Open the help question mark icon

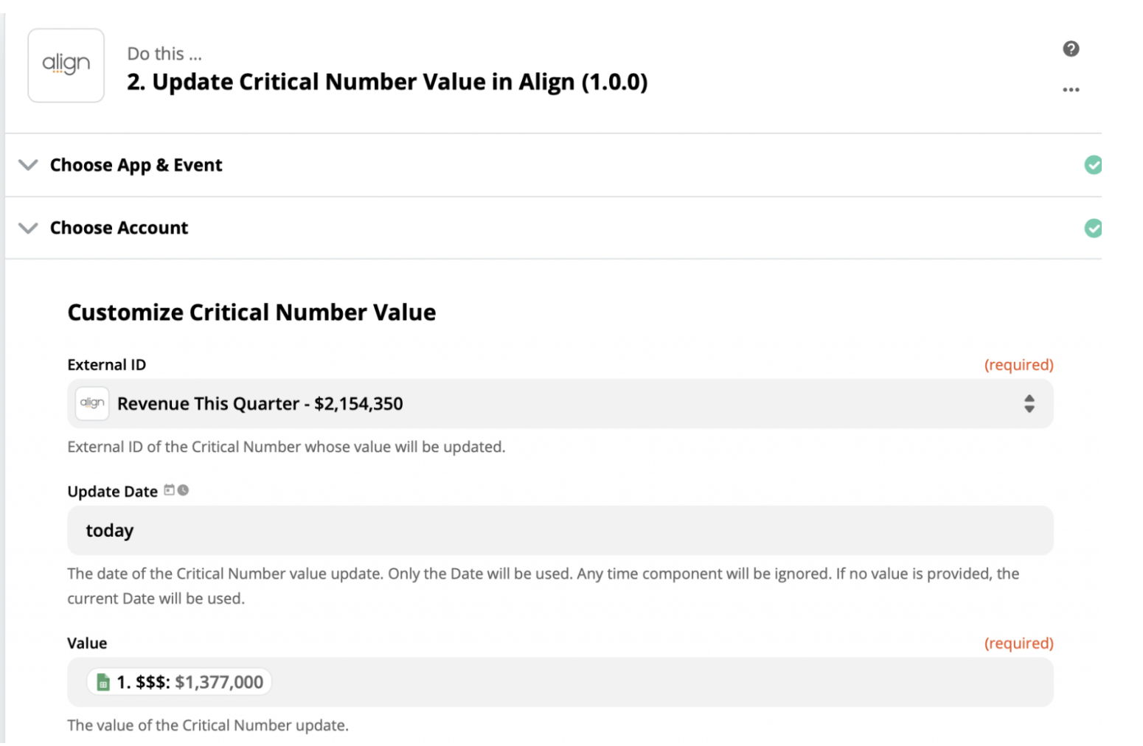pos(1071,49)
